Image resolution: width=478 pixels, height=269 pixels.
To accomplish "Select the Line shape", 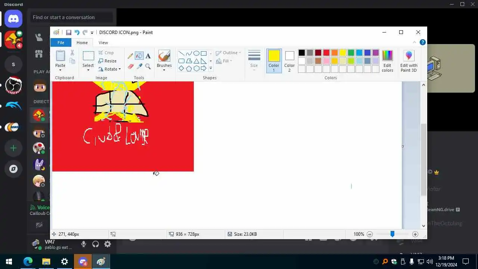I will click(181, 53).
